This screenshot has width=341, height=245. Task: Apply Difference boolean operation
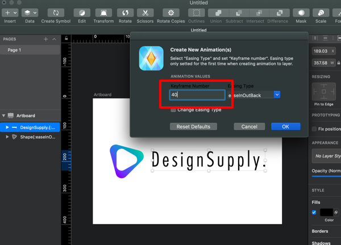coord(280,13)
